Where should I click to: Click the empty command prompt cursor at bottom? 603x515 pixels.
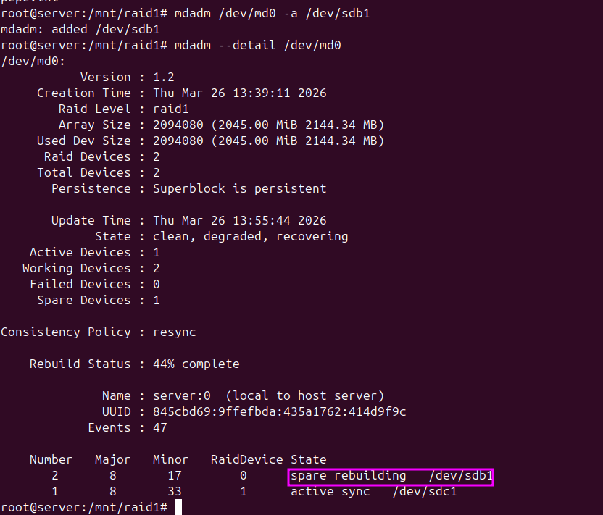pyautogui.click(x=178, y=508)
